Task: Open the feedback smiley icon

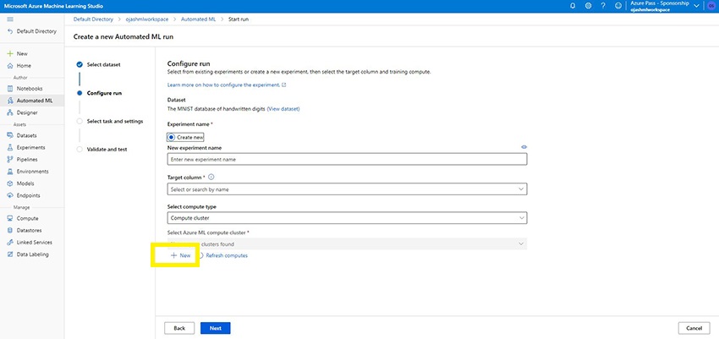Action: pos(618,6)
